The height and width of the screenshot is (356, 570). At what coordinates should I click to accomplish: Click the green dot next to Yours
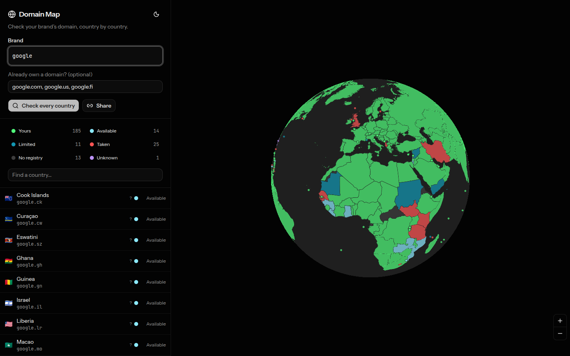pos(13,131)
